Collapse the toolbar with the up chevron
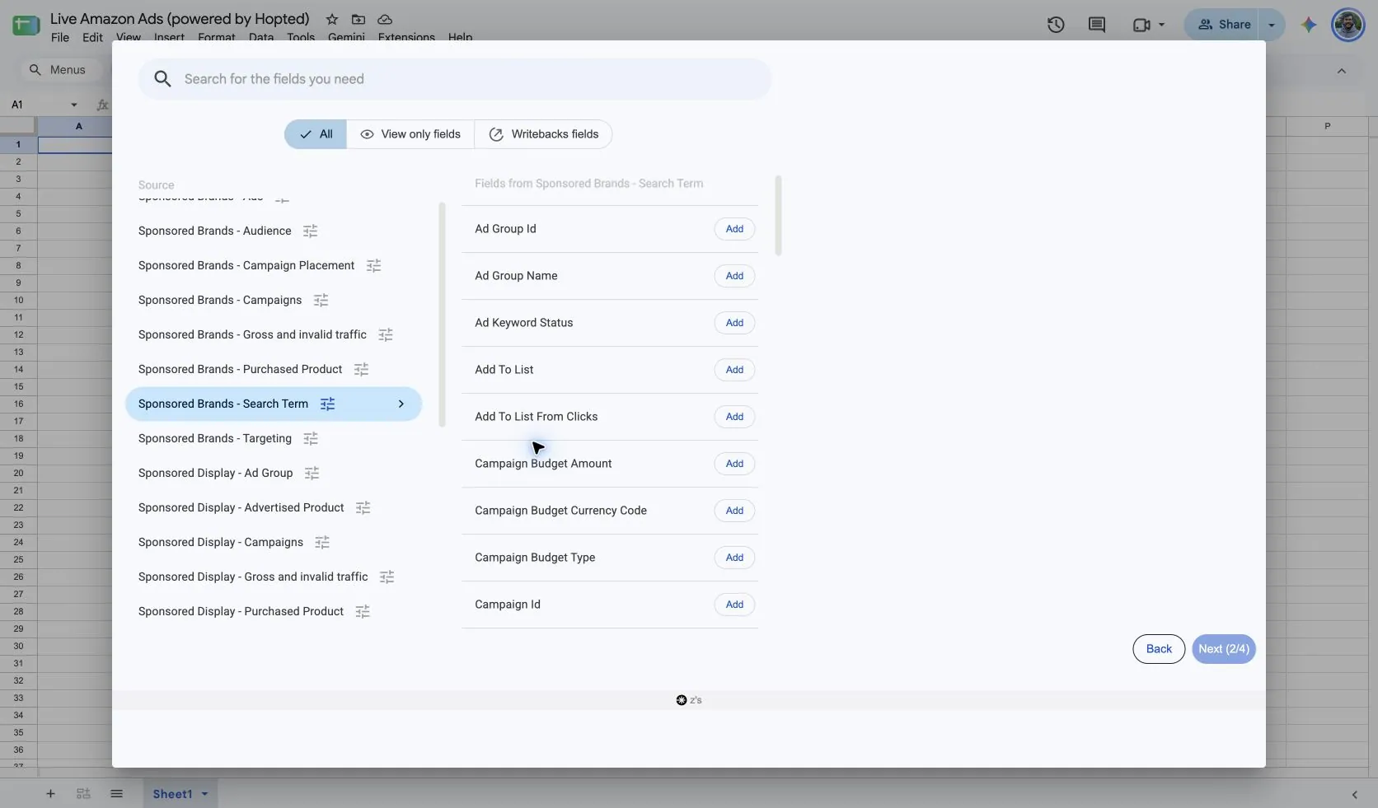Viewport: 1378px width, 808px height. (1342, 71)
